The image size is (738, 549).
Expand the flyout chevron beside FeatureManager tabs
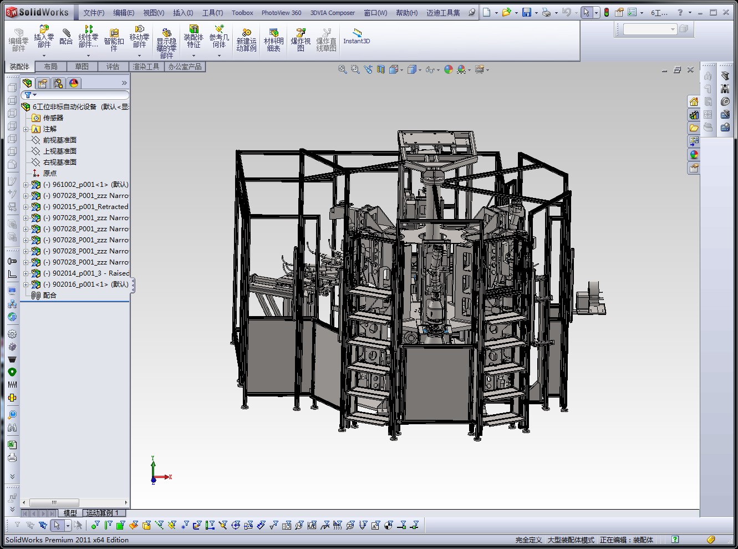(x=124, y=83)
